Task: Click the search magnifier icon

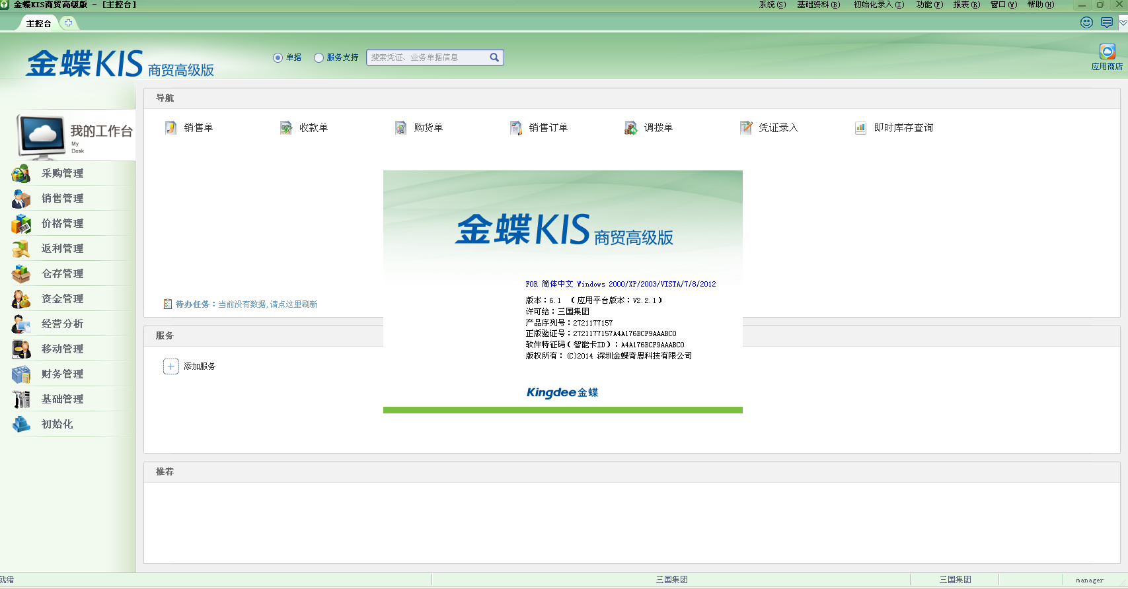Action: click(x=494, y=57)
